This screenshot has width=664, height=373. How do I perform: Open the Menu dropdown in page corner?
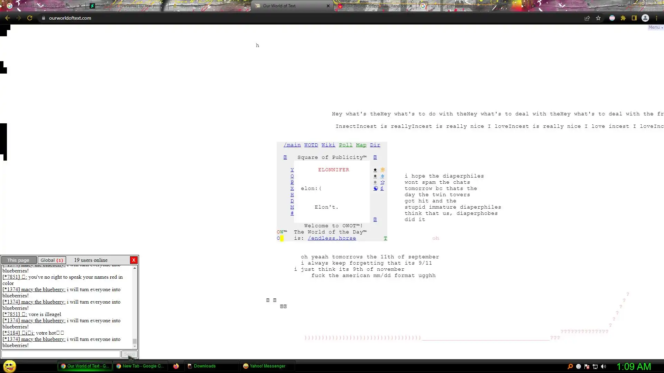[x=655, y=27]
